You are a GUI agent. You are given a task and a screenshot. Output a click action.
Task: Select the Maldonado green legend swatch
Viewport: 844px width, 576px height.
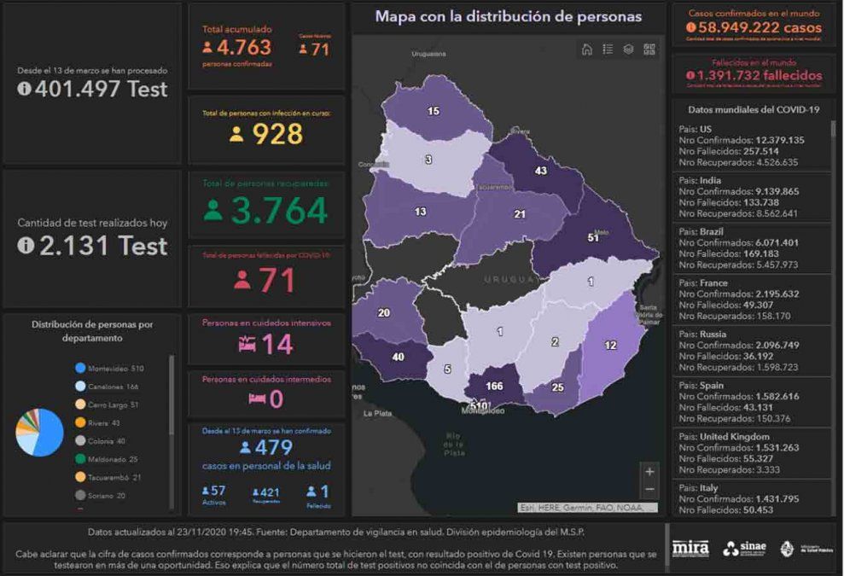[80, 459]
